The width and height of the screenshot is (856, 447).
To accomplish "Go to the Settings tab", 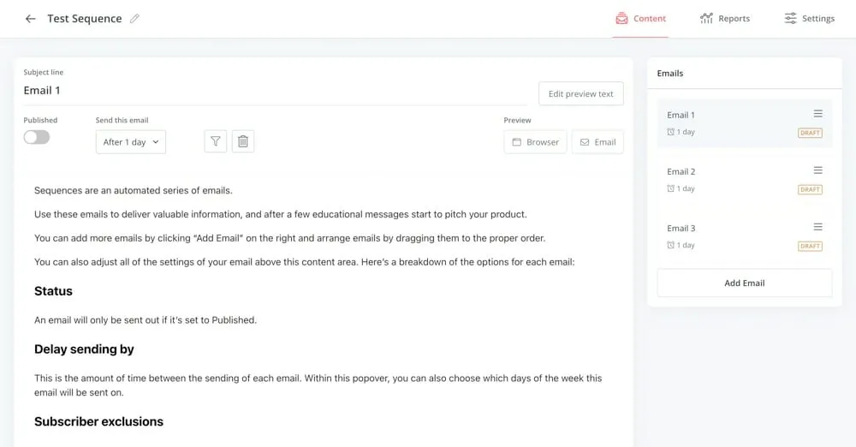I will pyautogui.click(x=809, y=19).
